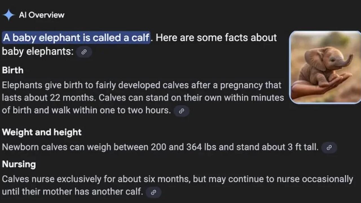Click the AI Overview sparkle icon
This screenshot has height=203, width=361.
point(9,15)
